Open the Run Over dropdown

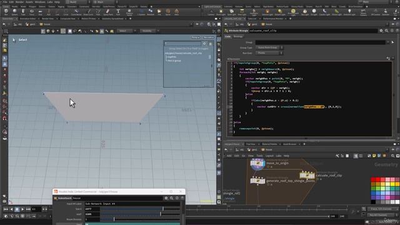tap(269, 53)
